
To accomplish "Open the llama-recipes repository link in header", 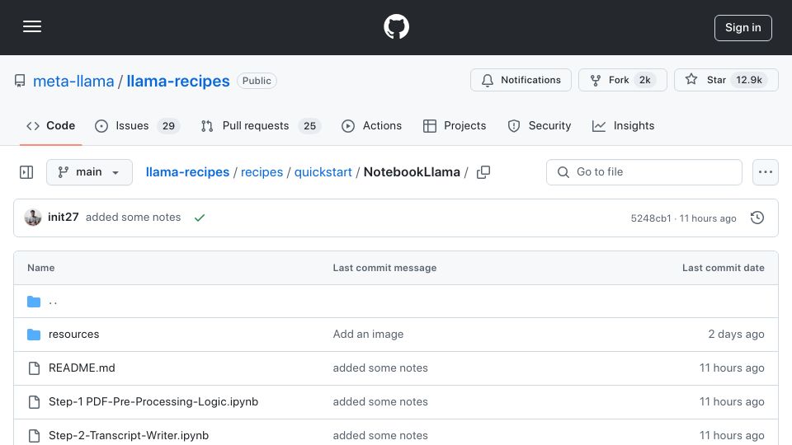I will point(178,81).
